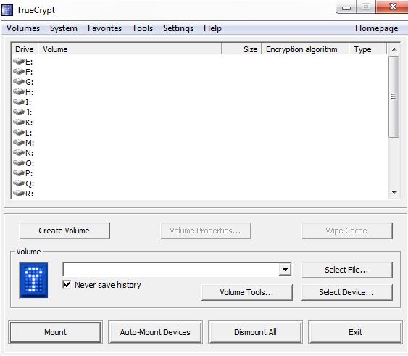Select the M: drive icon

click(19, 142)
